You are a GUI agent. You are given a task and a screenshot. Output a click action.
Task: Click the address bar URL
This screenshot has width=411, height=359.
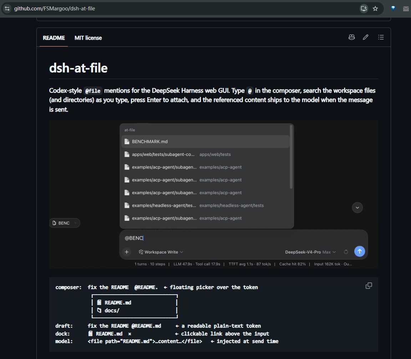coord(55,9)
